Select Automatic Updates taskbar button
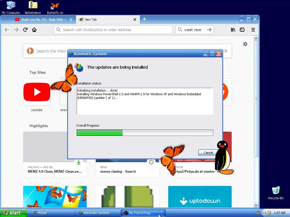This screenshot has height=217, width=290. click(x=98, y=213)
